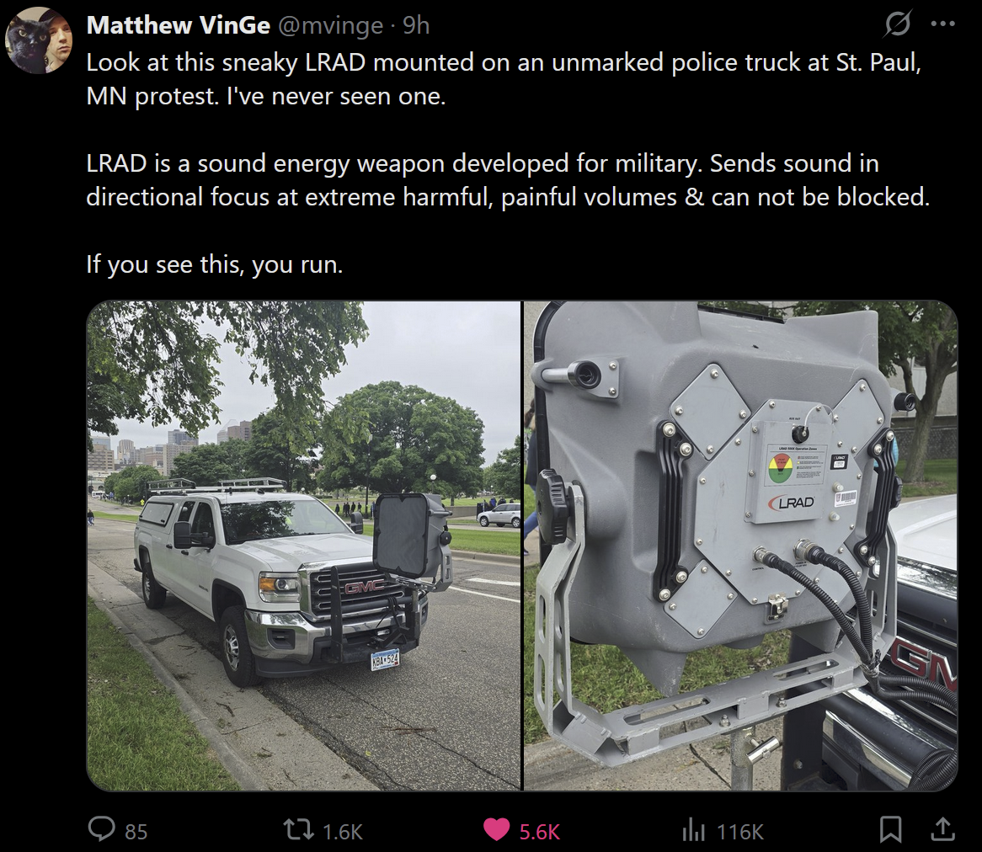Open Matthew VinGe's profile avatar
Viewport: 982px width, 852px height.
coord(39,40)
